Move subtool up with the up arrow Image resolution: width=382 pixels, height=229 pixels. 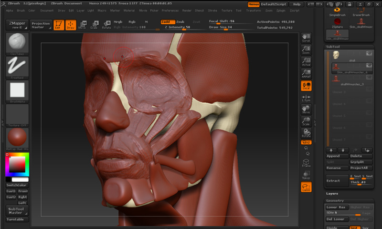click(x=331, y=150)
